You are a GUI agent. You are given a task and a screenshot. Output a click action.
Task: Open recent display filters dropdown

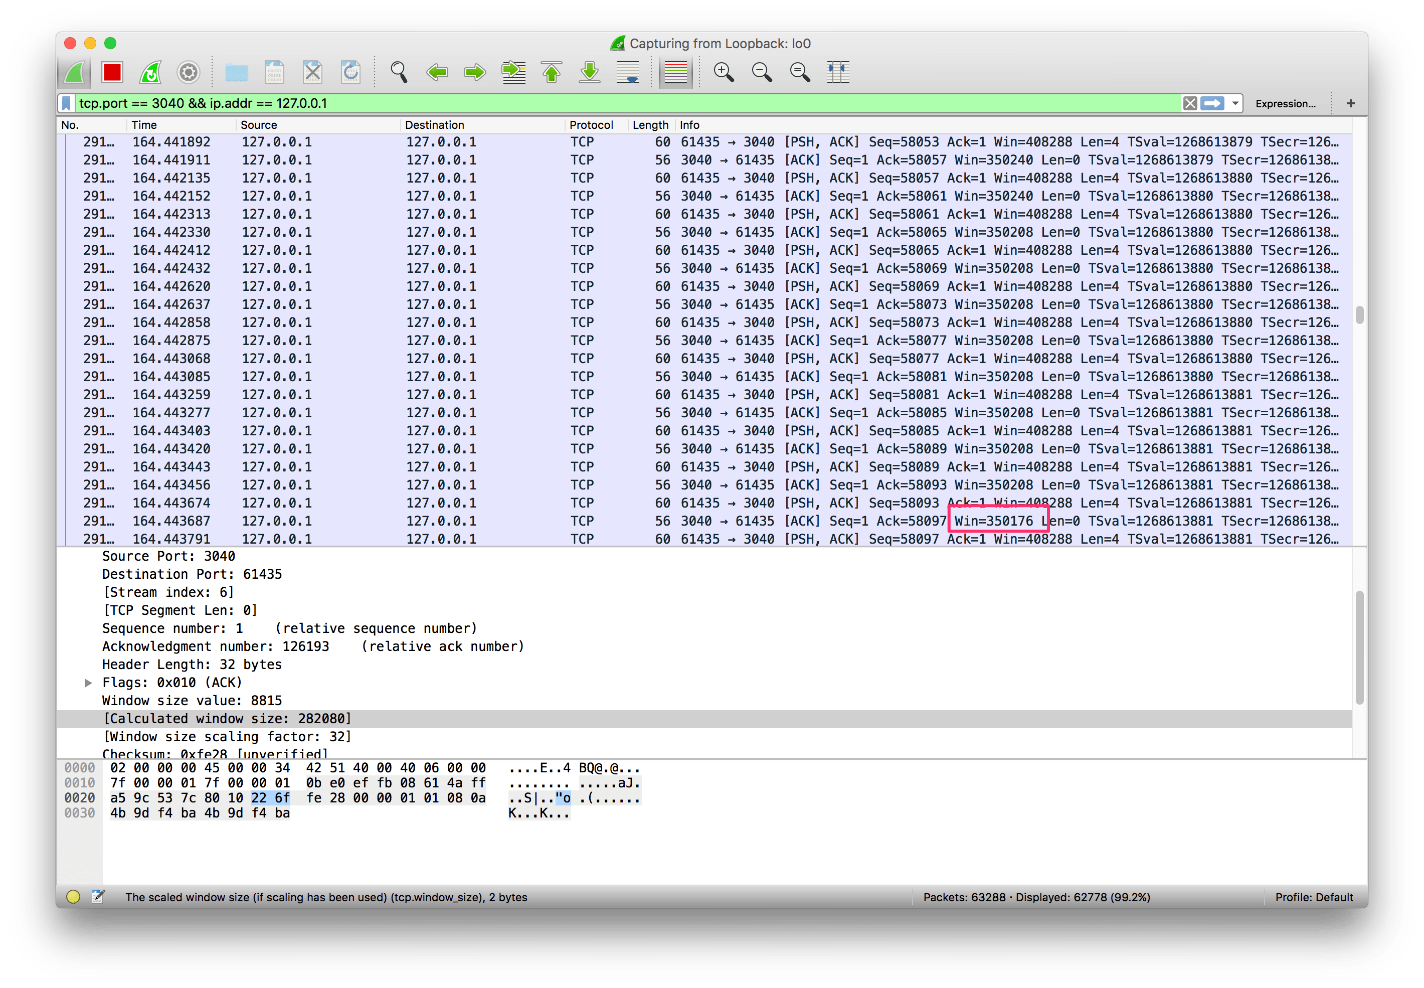click(x=1234, y=103)
